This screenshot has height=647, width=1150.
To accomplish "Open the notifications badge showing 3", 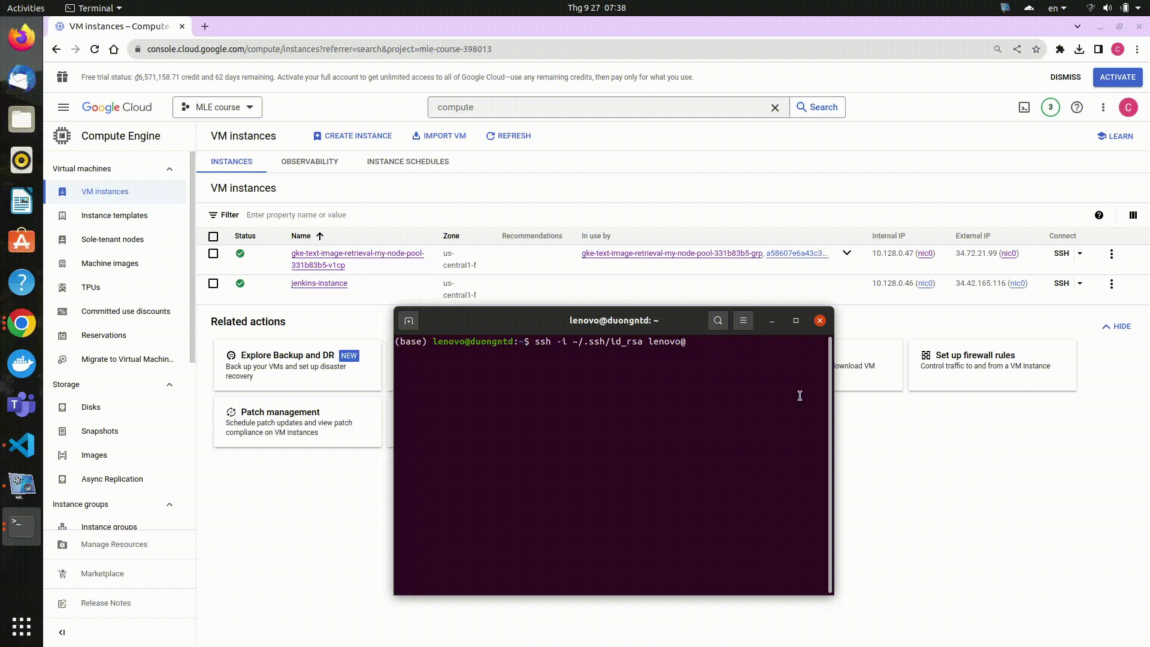I will coord(1050,107).
